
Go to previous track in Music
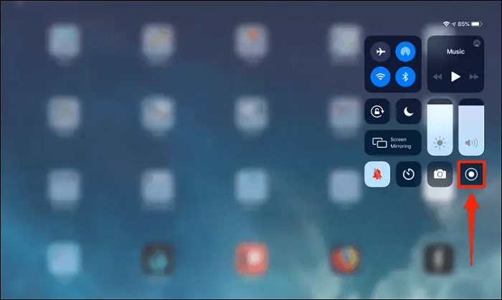click(437, 77)
